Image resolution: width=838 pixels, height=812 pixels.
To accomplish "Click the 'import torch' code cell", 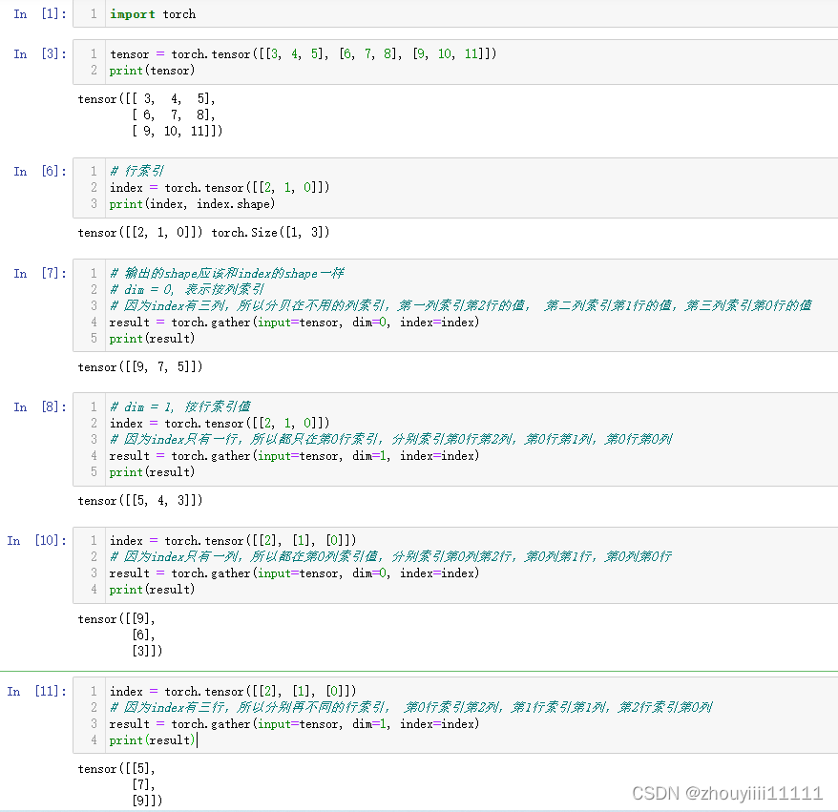I will point(455,14).
